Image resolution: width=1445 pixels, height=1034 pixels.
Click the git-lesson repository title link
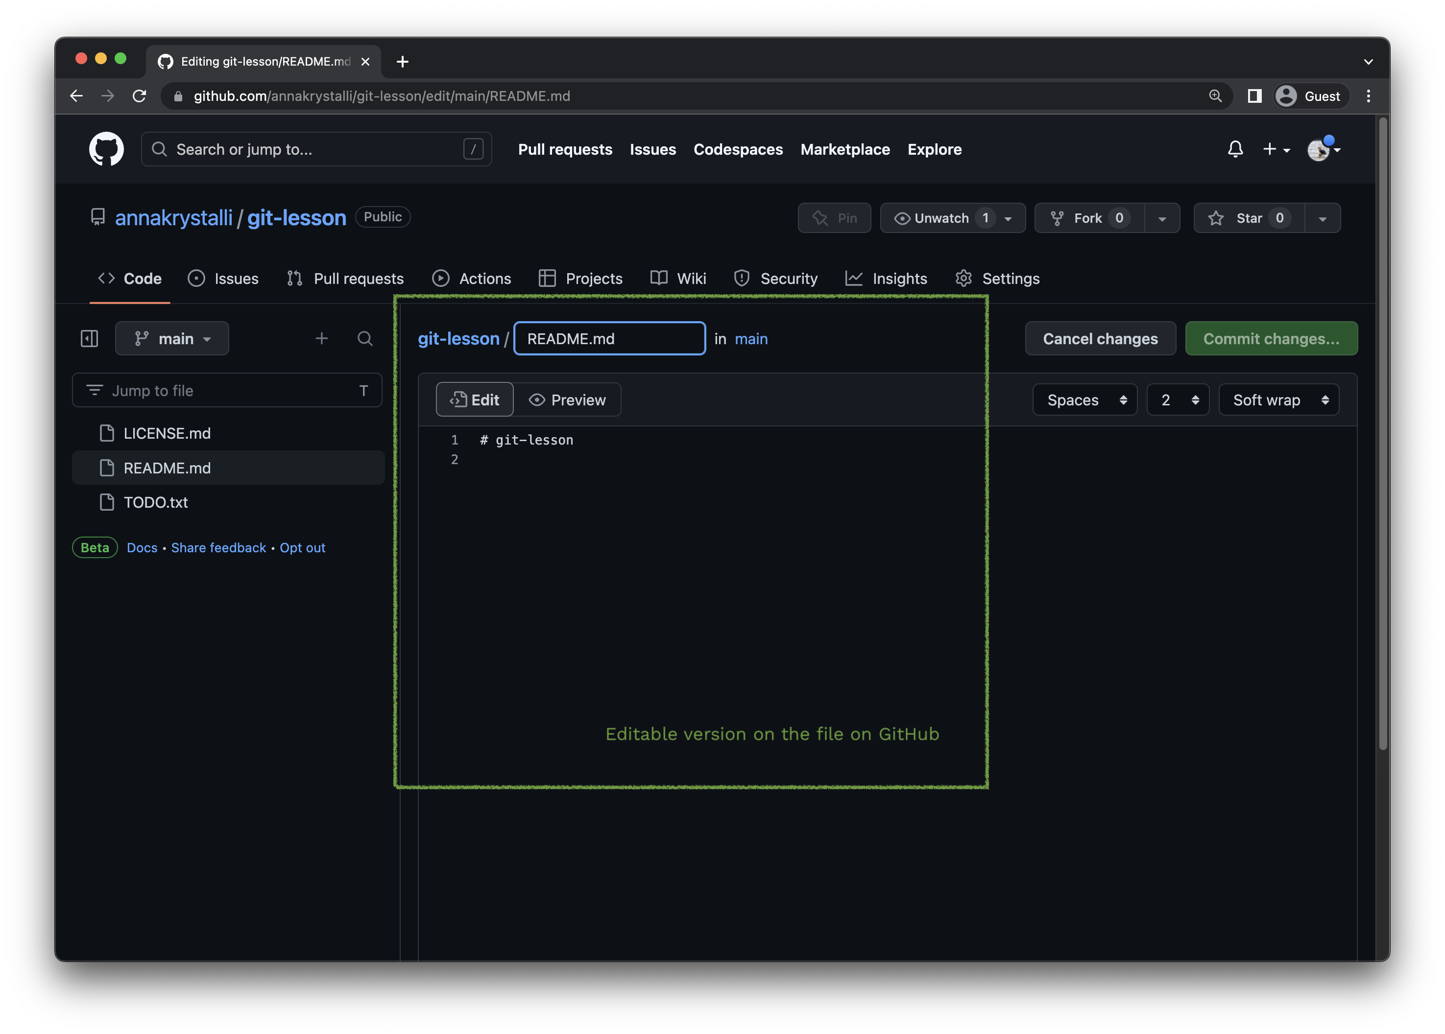click(x=297, y=218)
